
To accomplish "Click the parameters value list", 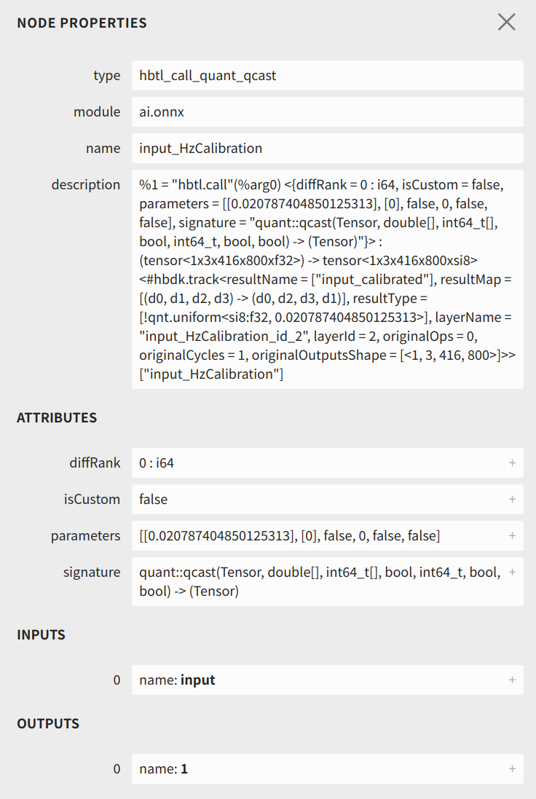I will pyautogui.click(x=289, y=536).
